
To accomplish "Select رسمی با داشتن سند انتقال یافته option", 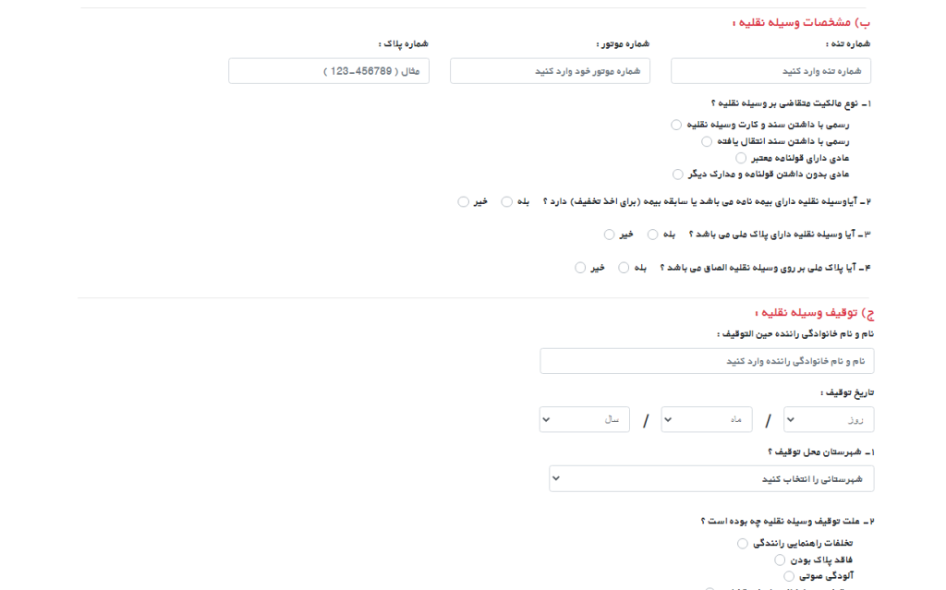I will [707, 142].
